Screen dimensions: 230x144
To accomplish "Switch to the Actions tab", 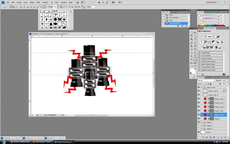I will coord(174,12).
